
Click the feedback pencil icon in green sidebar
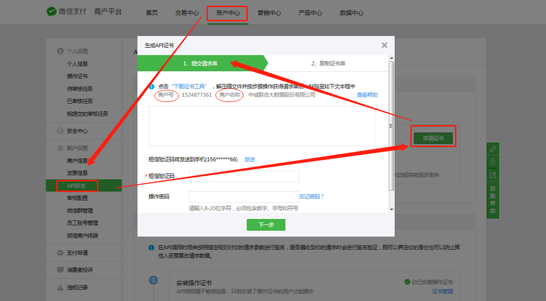click(x=492, y=175)
